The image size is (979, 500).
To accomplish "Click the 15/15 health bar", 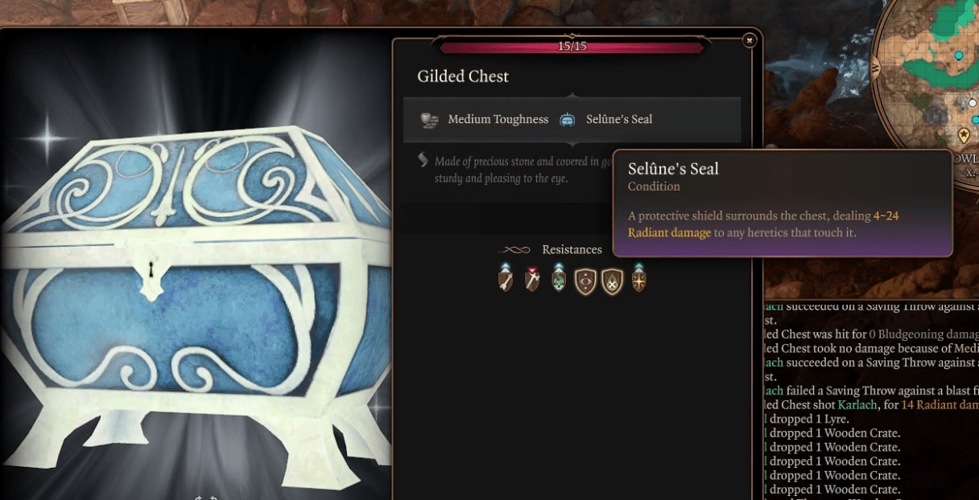I will pos(572,47).
